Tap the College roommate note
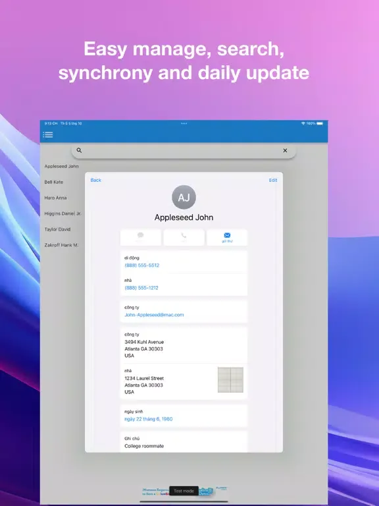 point(144,446)
